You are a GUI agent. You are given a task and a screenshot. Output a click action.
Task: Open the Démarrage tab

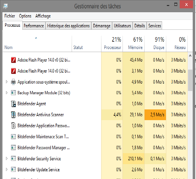(x=102, y=26)
